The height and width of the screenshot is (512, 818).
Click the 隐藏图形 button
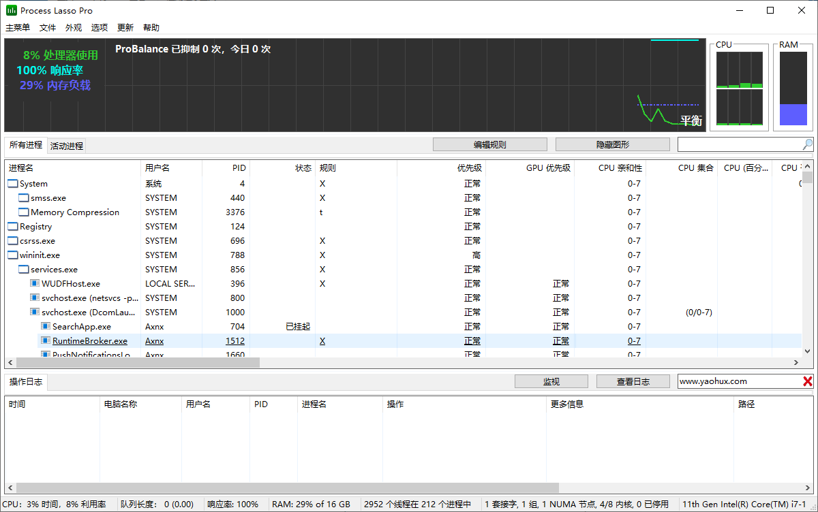click(612, 144)
